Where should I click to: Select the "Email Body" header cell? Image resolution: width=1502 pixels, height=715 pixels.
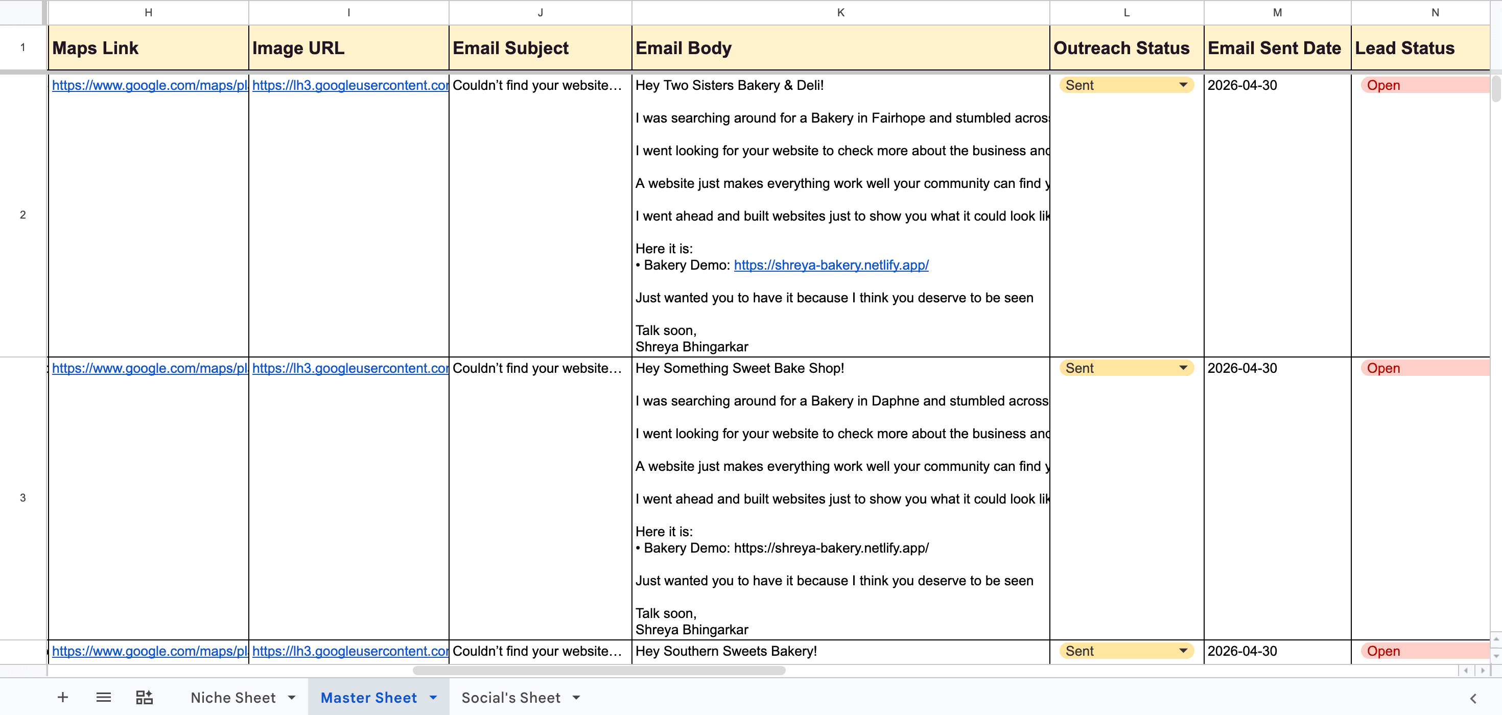[841, 48]
